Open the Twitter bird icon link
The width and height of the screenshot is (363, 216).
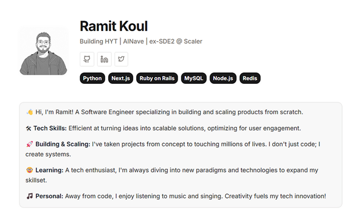click(x=122, y=59)
